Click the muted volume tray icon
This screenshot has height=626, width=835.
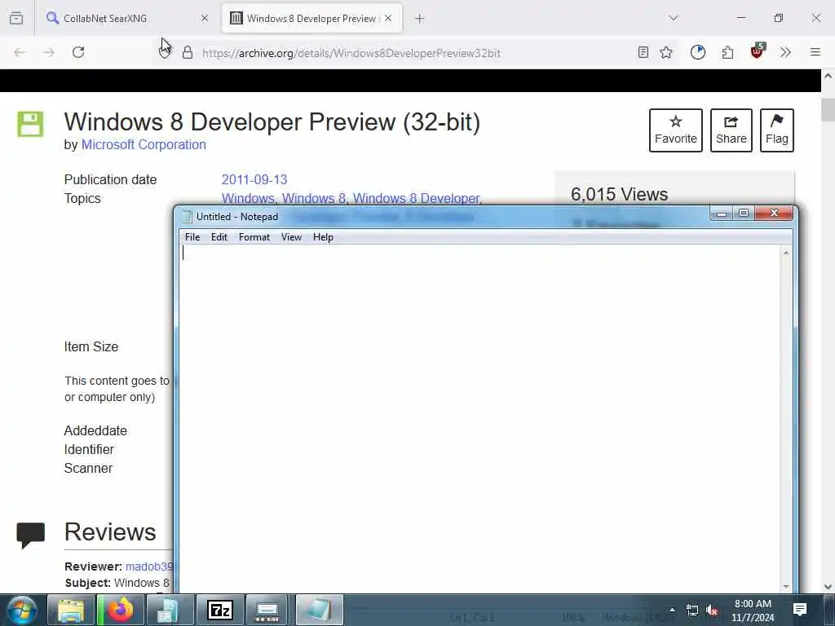(712, 610)
